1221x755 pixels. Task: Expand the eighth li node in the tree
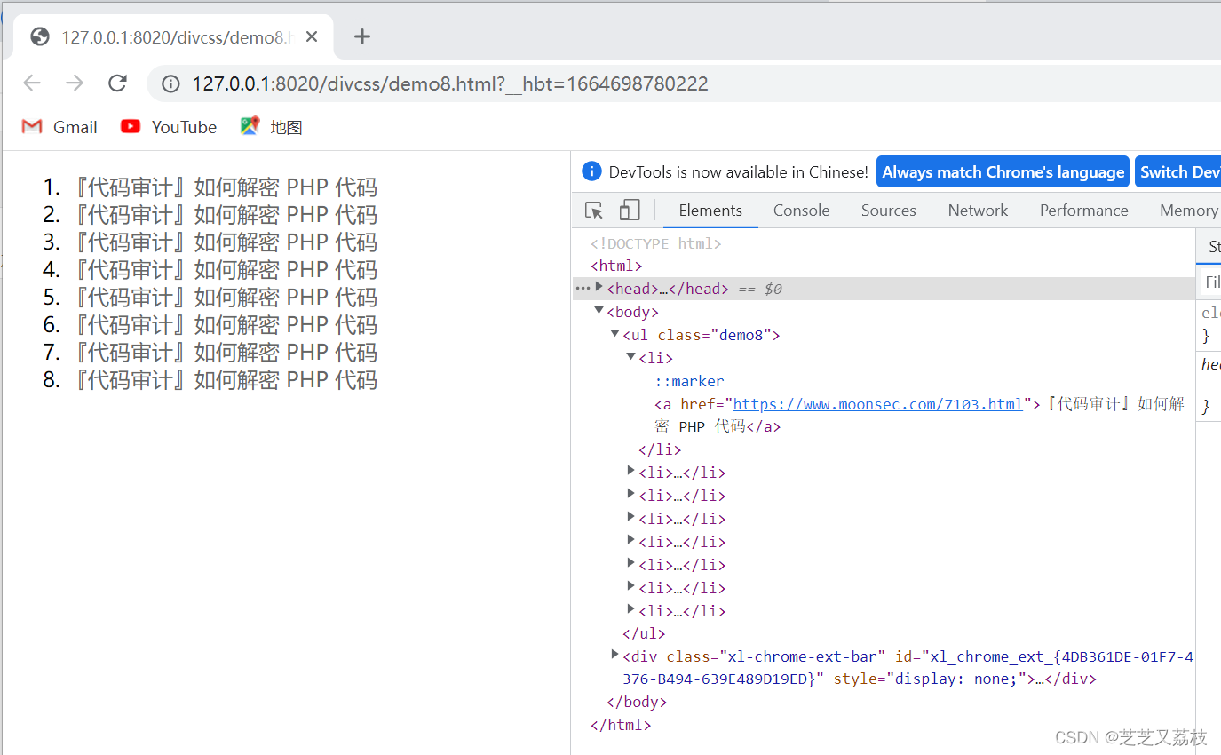pyautogui.click(x=631, y=609)
